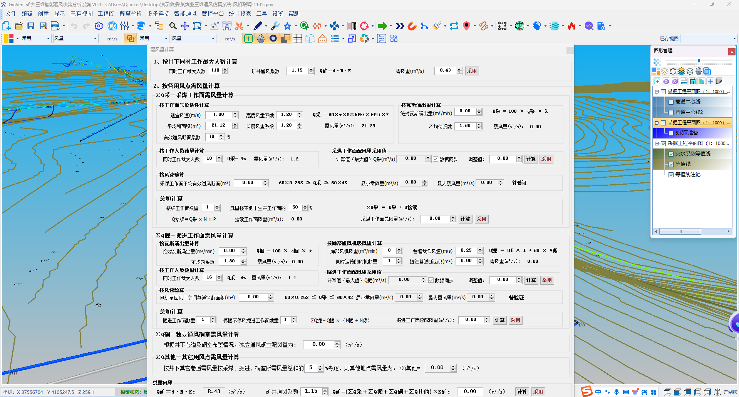Adjust transparency slider in 图形管理 panel
739x397 pixels.
click(x=699, y=61)
